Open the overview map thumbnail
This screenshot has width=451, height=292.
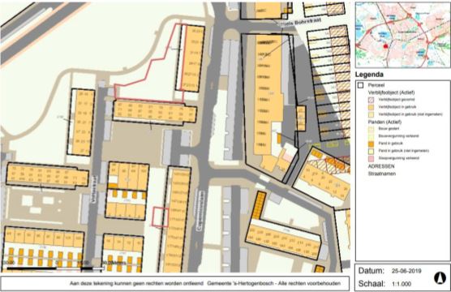pos(402,35)
